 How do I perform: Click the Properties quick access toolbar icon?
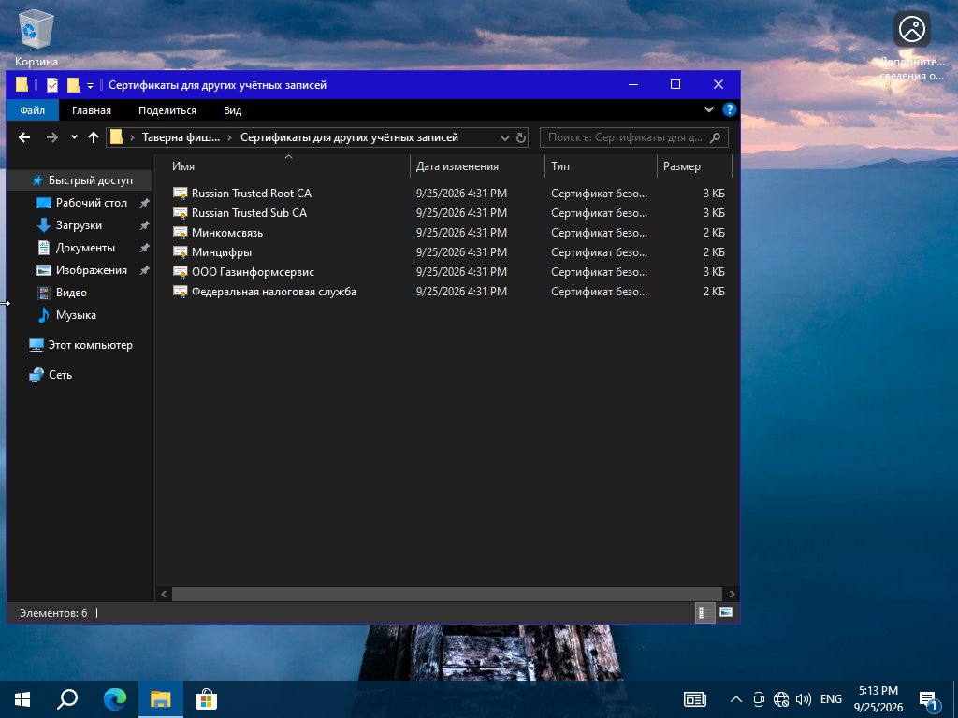pos(52,85)
